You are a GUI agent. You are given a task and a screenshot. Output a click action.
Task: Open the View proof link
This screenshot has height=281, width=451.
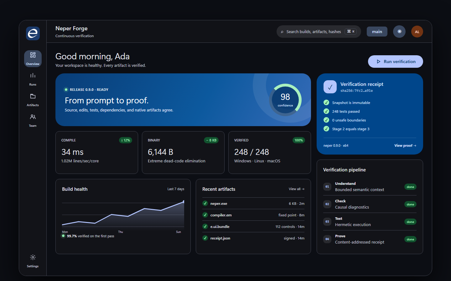pyautogui.click(x=405, y=145)
